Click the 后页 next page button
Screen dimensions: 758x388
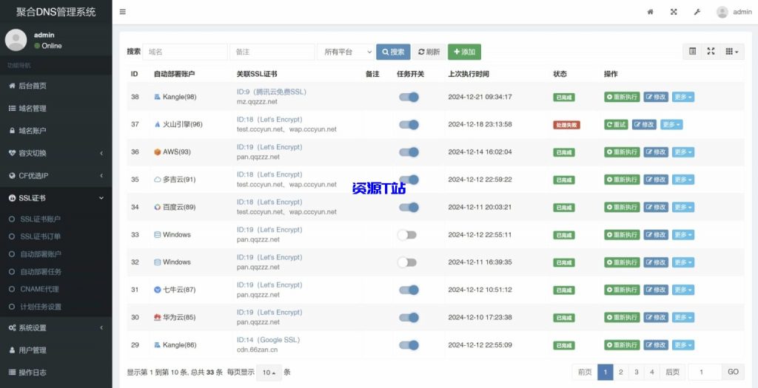tap(672, 372)
